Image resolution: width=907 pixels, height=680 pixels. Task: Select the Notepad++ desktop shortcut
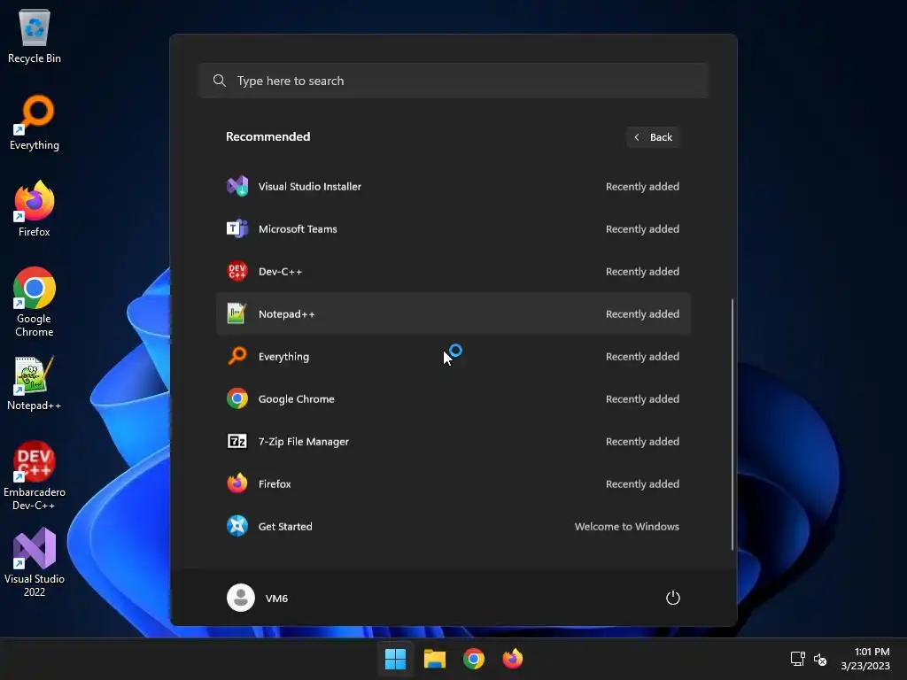(35, 384)
